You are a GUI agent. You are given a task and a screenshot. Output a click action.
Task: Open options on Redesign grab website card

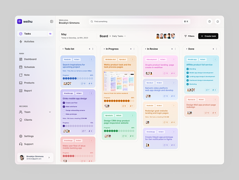pyautogui.click(x=174, y=106)
